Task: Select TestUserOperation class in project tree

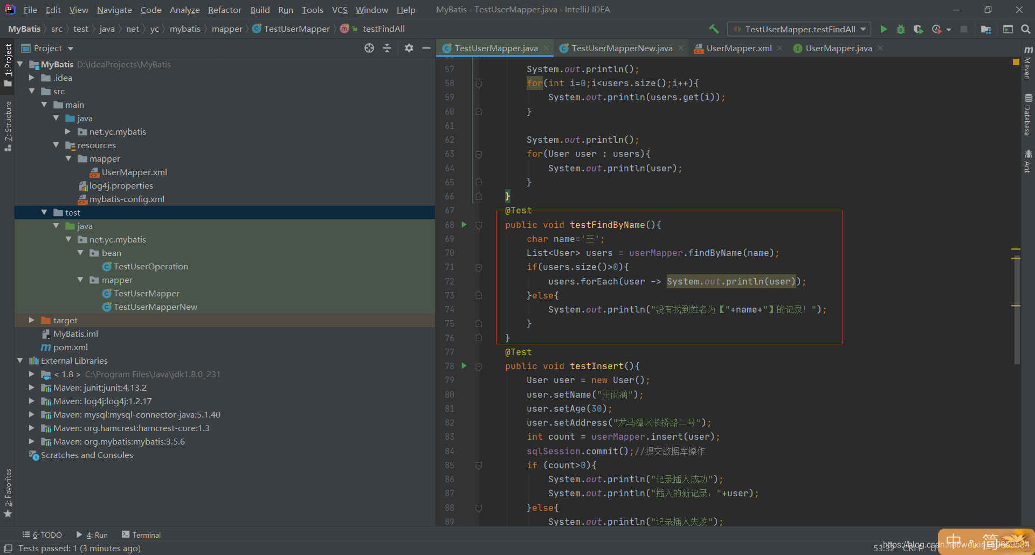Action: tap(150, 266)
